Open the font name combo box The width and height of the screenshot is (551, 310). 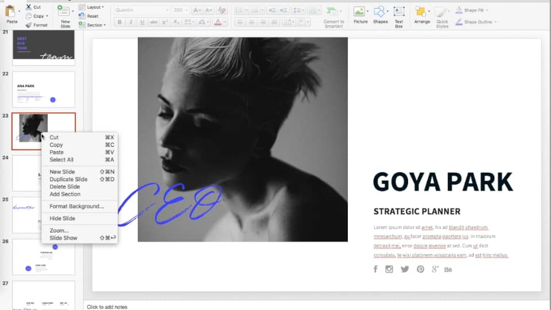pos(142,10)
